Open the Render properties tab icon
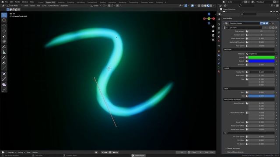The height and width of the screenshot is (157, 280). pos(219,24)
